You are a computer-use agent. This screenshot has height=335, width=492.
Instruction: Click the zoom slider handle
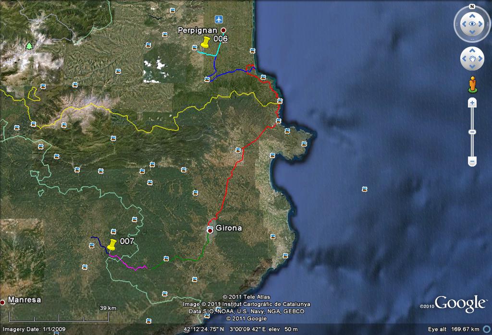pos(472,132)
